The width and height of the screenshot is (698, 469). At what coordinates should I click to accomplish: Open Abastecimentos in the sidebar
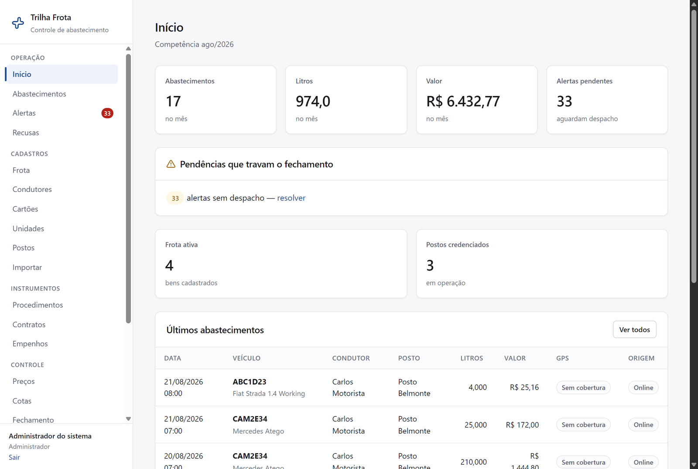[62, 94]
